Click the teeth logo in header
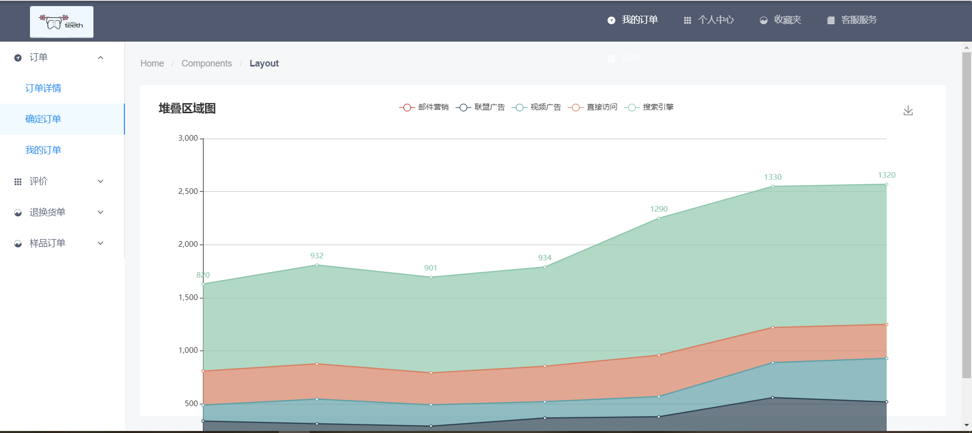 click(61, 22)
